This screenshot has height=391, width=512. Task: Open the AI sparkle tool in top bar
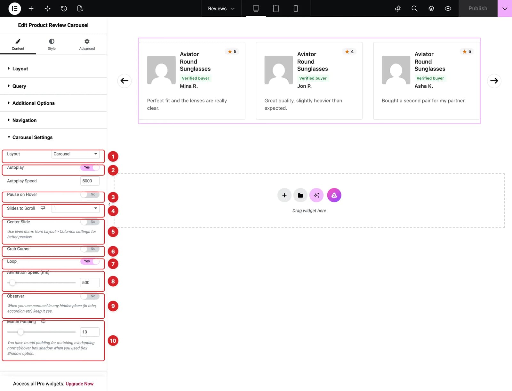pyautogui.click(x=48, y=9)
